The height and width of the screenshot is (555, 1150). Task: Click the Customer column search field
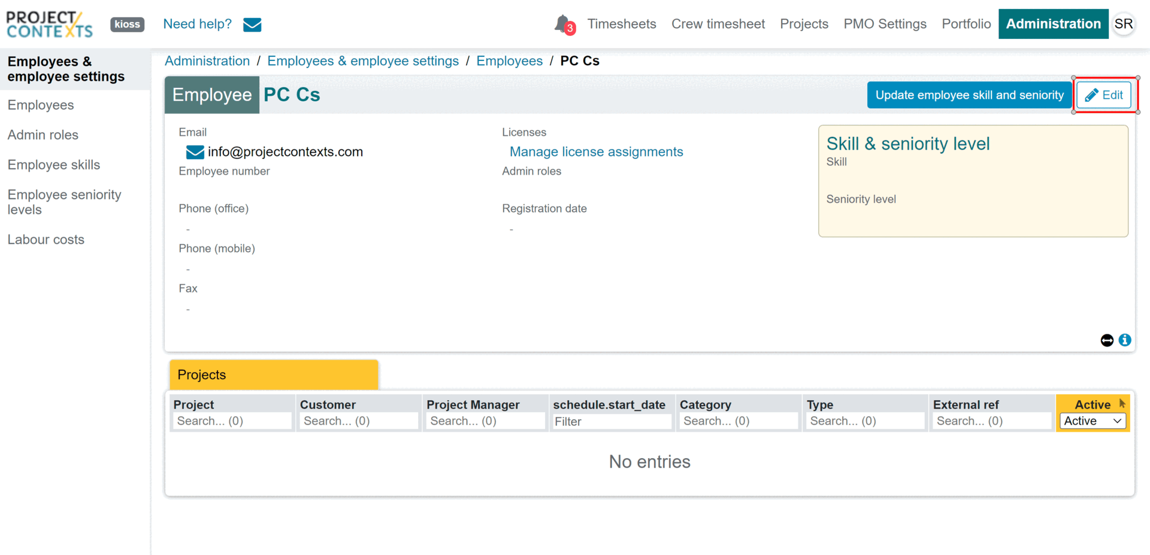tap(359, 421)
